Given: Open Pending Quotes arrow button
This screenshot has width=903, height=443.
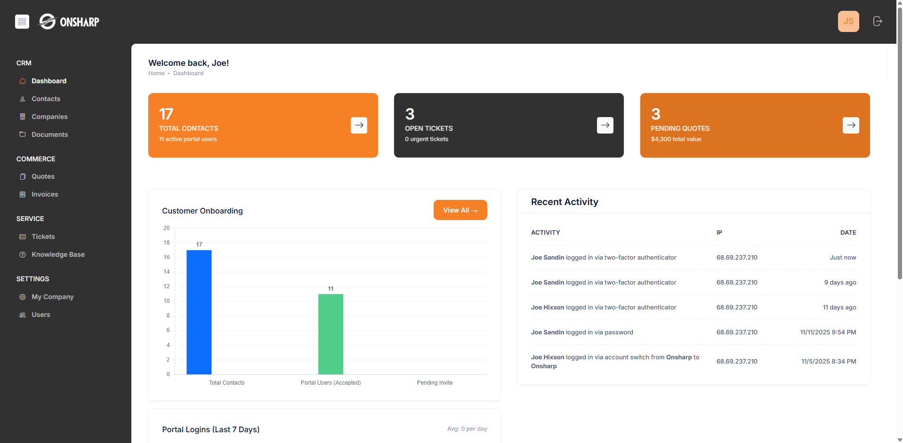Looking at the screenshot, I should [850, 125].
